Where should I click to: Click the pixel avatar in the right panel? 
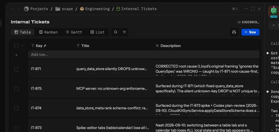pos(274,12)
